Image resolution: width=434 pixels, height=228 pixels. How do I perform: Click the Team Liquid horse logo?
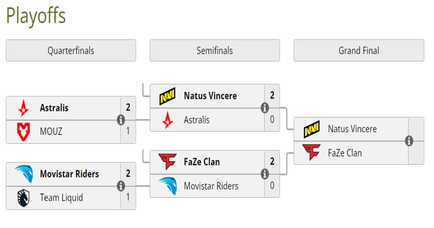pyautogui.click(x=23, y=198)
